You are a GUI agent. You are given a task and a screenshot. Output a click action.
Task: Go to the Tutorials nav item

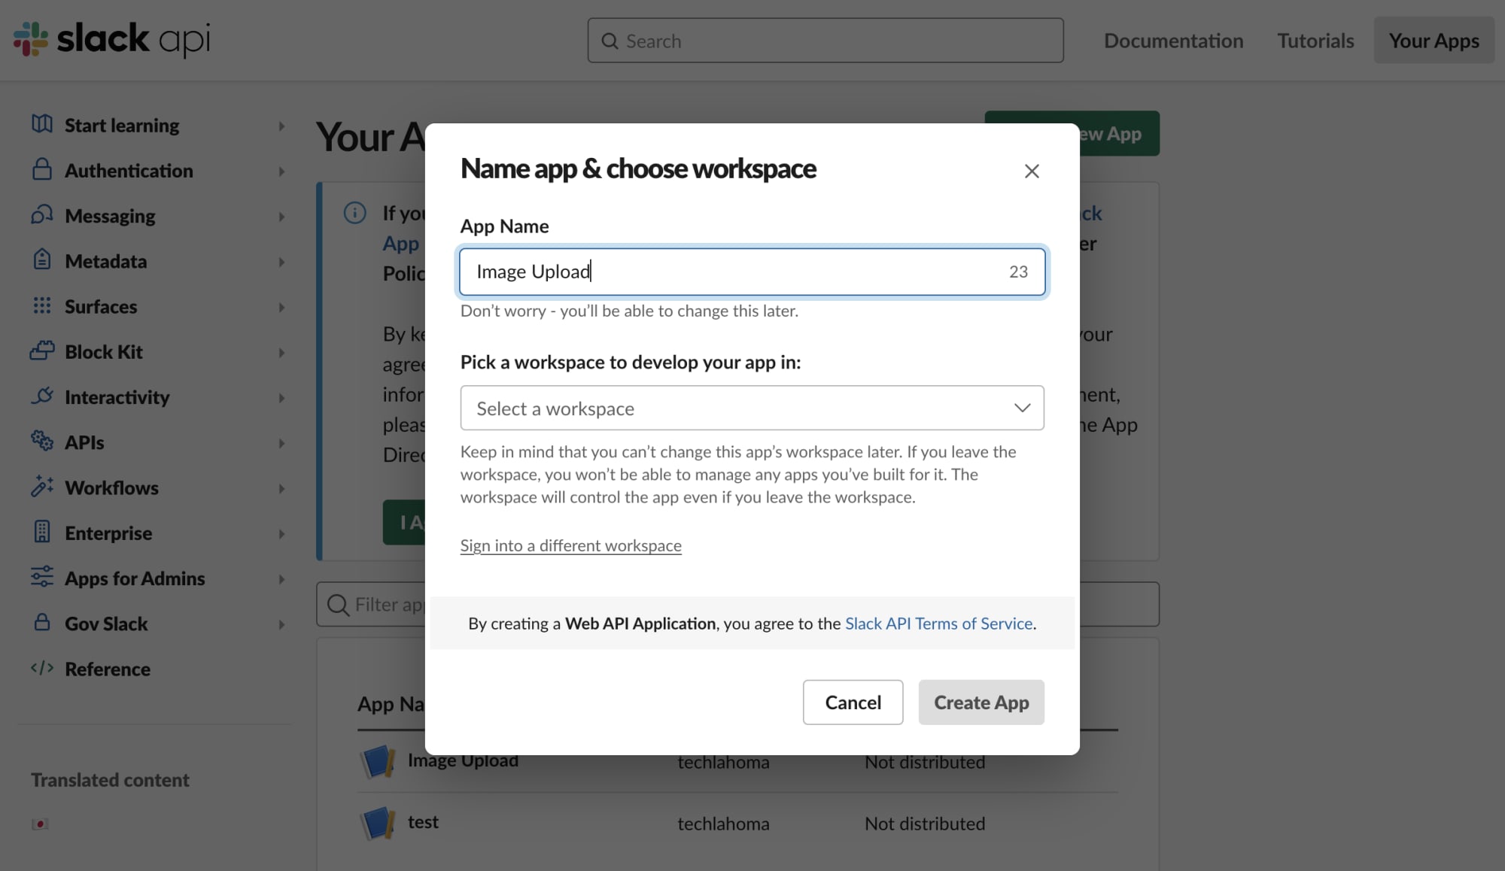point(1315,41)
